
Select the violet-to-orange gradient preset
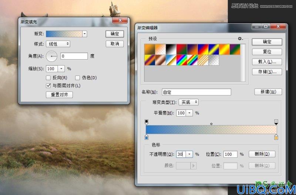[x=192, y=50]
